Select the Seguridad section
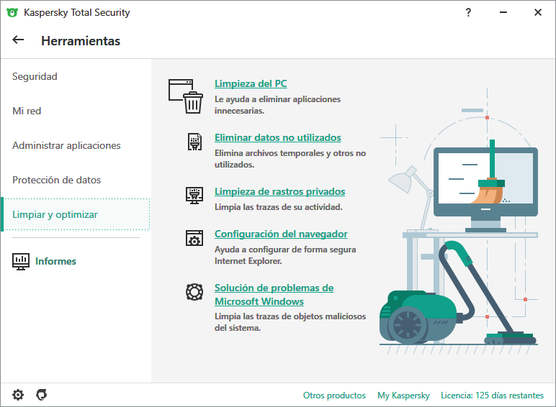The width and height of the screenshot is (556, 407). tap(35, 76)
